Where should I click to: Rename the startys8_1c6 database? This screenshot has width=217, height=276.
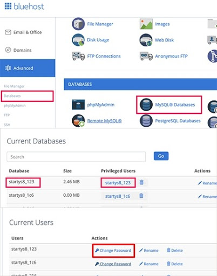(x=207, y=196)
